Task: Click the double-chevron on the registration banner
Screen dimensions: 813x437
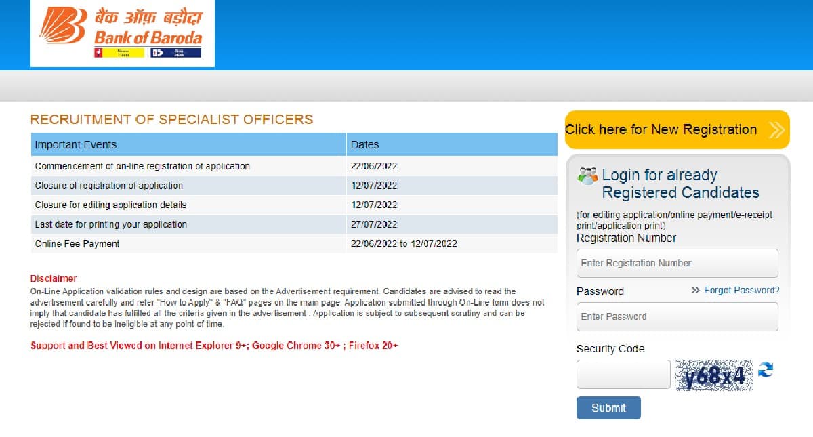Action: pyautogui.click(x=776, y=129)
